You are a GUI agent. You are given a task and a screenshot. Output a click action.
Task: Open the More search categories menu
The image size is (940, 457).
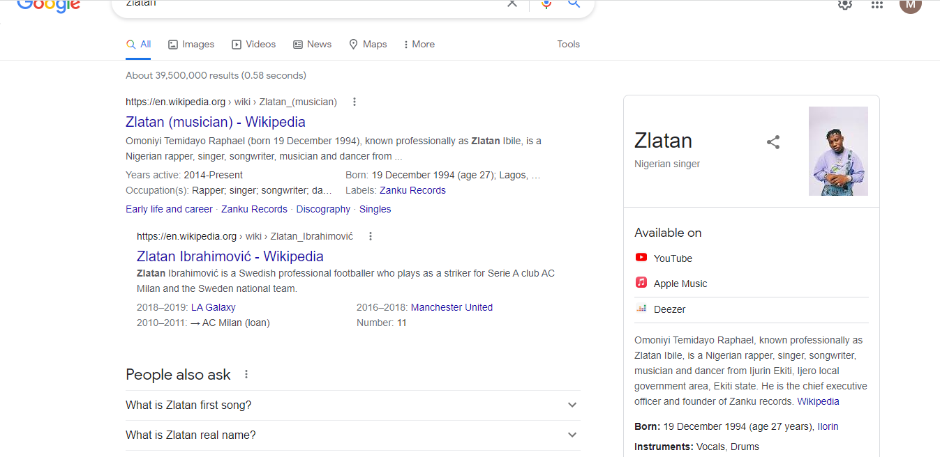tap(418, 44)
